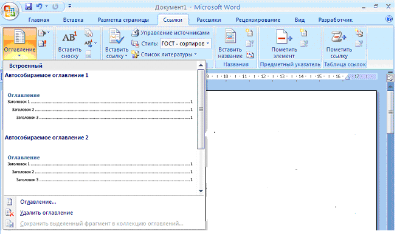Open the round Office button menu
Image resolution: width=397 pixels, height=234 pixels.
10,11
